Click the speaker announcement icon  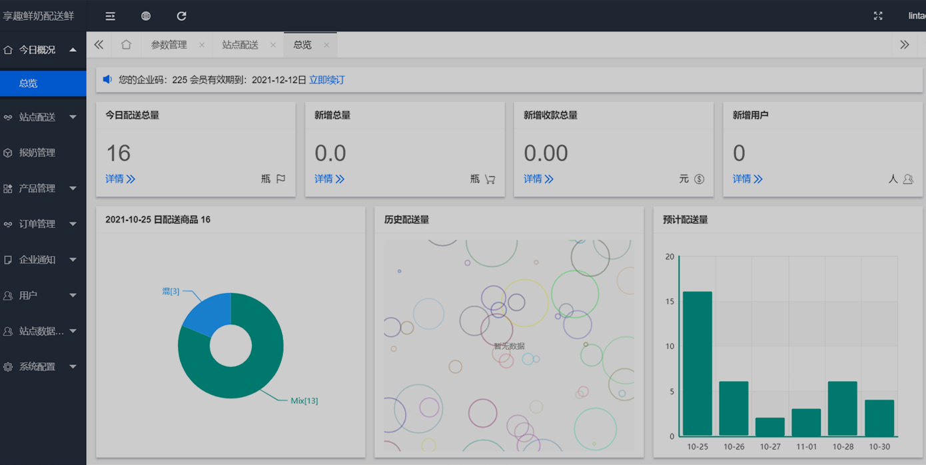[x=107, y=80]
